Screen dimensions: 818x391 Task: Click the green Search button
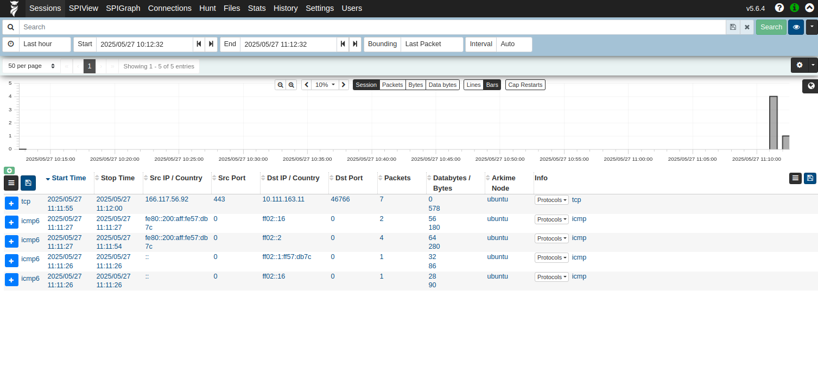[771, 27]
